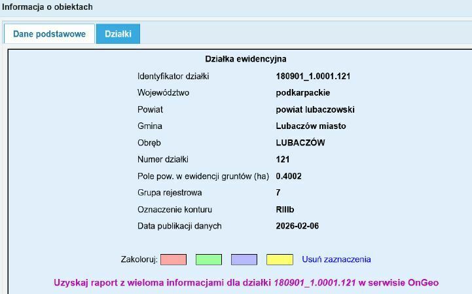Open the Działki tab
Screen dimensions: 472x294
click(x=118, y=34)
